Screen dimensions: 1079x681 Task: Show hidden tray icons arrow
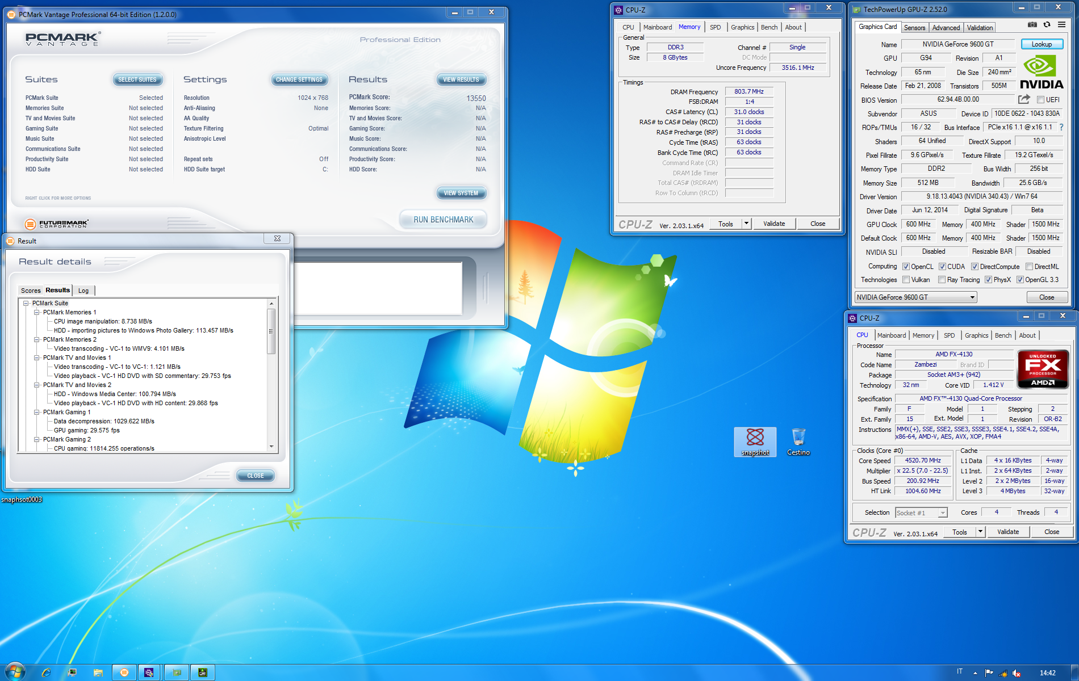tap(975, 673)
